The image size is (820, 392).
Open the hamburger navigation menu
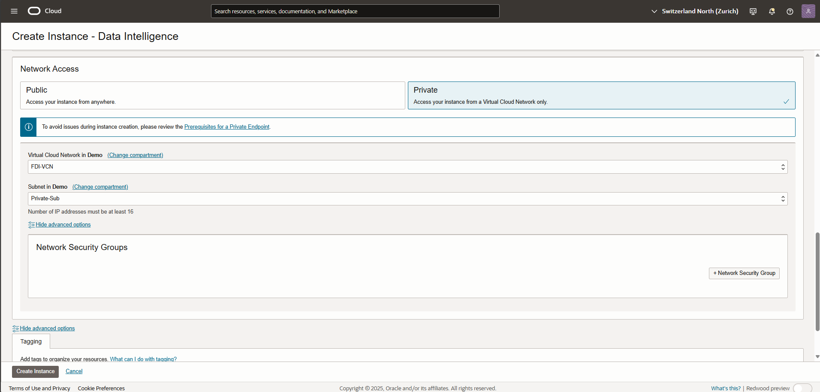(x=14, y=11)
